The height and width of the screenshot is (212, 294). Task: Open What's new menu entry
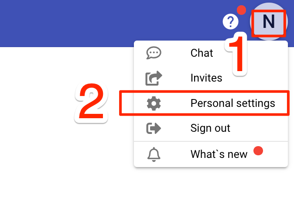[211, 154]
